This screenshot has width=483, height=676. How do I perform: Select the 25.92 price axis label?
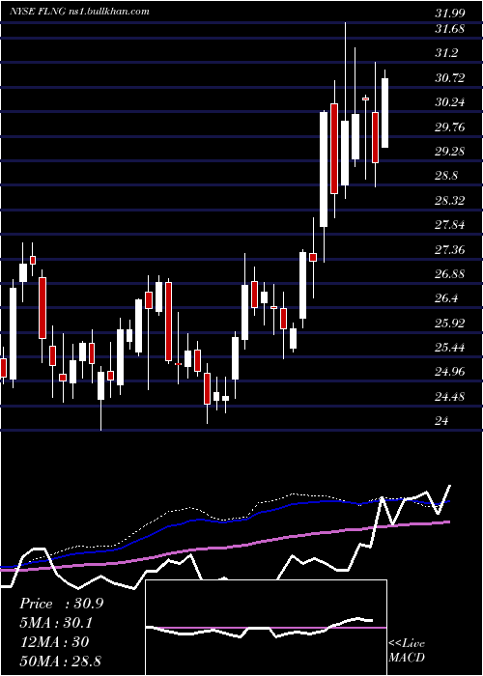tap(450, 324)
